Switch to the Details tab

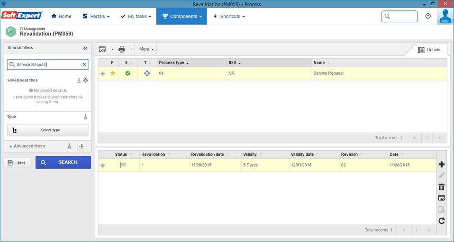click(429, 50)
